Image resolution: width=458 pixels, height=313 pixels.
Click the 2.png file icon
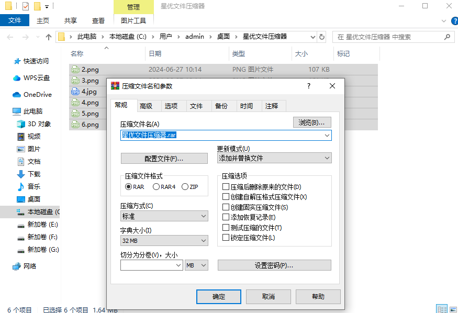pyautogui.click(x=75, y=70)
